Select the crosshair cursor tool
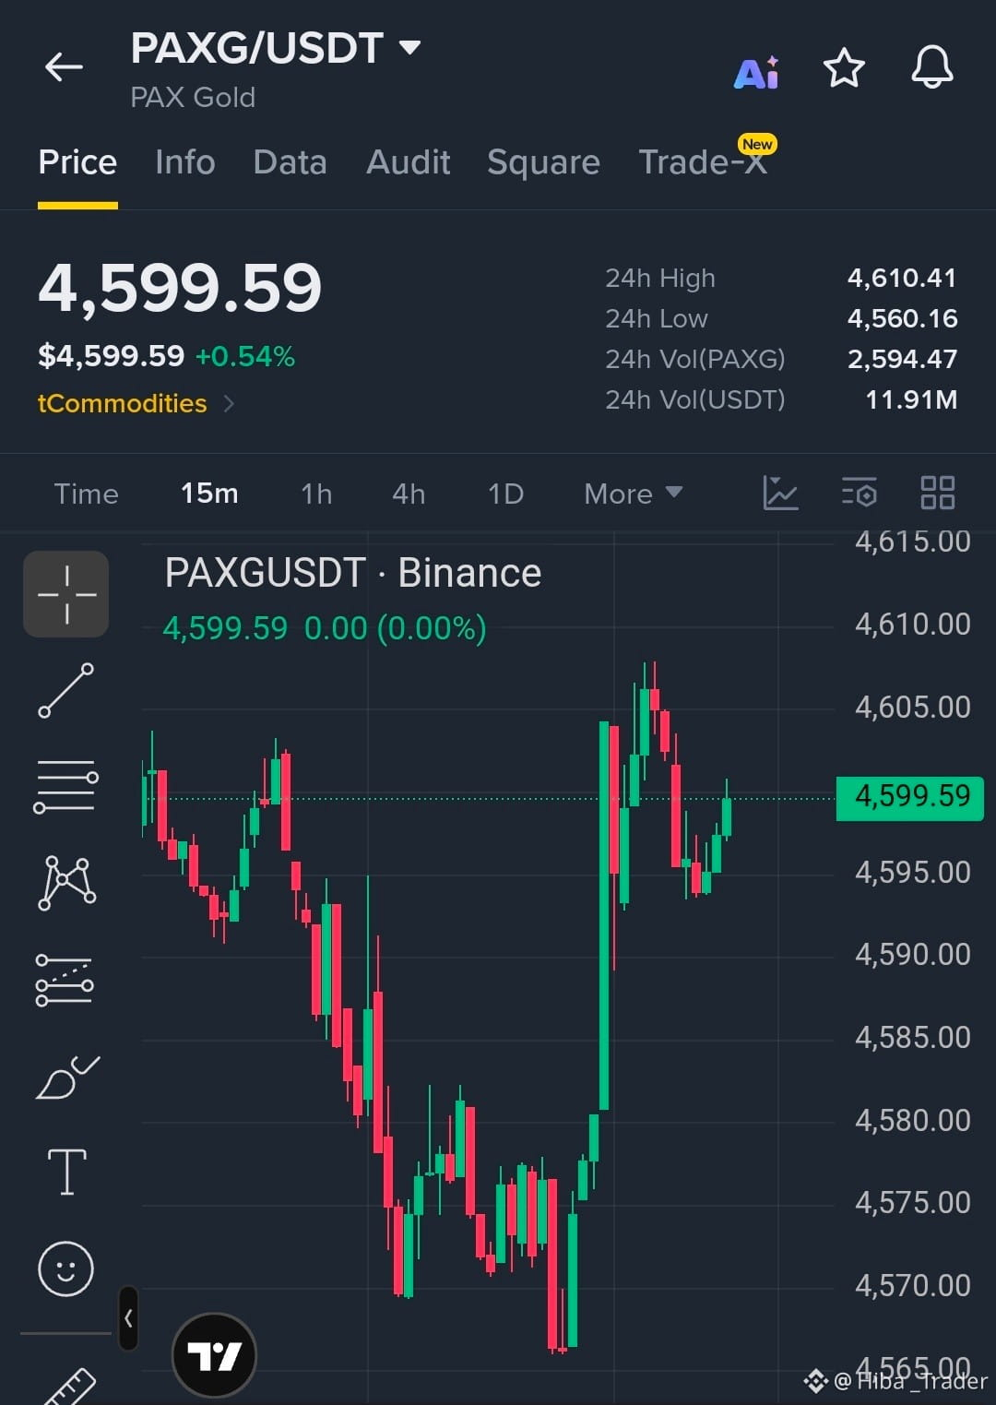Viewport: 996px width, 1405px height. [66, 594]
